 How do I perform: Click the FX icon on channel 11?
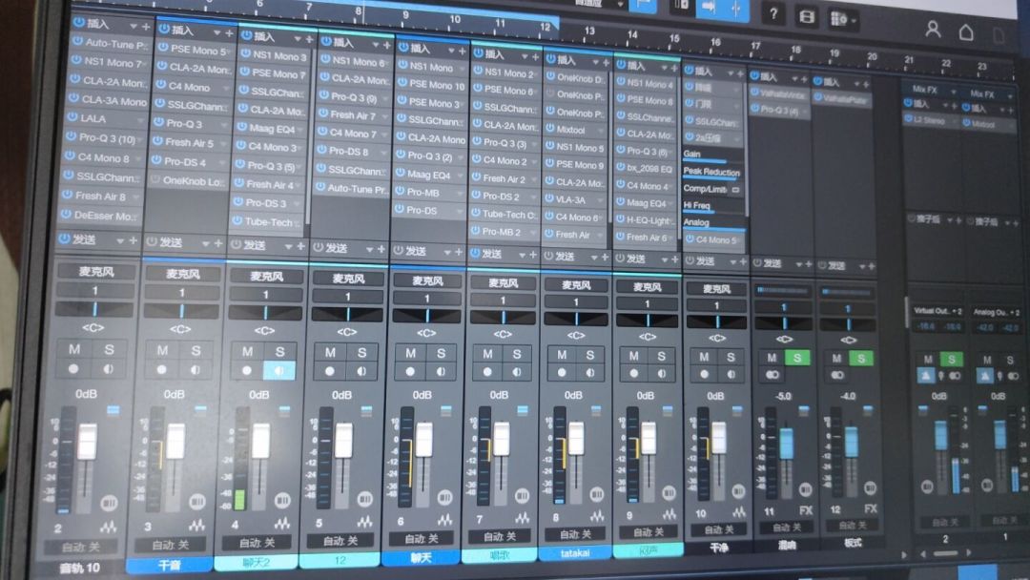pyautogui.click(x=805, y=509)
